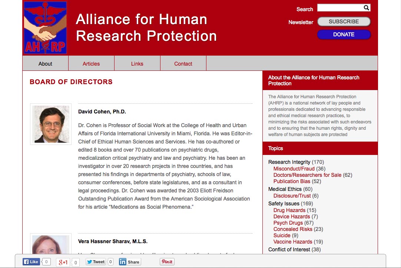Click the blue Donate button
The width and height of the screenshot is (401, 268).
point(344,34)
